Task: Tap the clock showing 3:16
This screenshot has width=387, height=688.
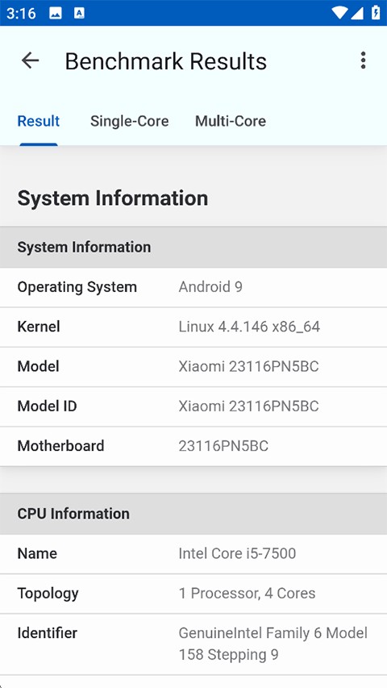Action: point(21,13)
